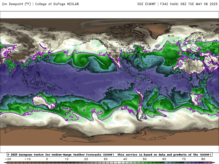Click the "-20" legend value
This screenshot has height=164, width=219.
[x=8, y=159]
